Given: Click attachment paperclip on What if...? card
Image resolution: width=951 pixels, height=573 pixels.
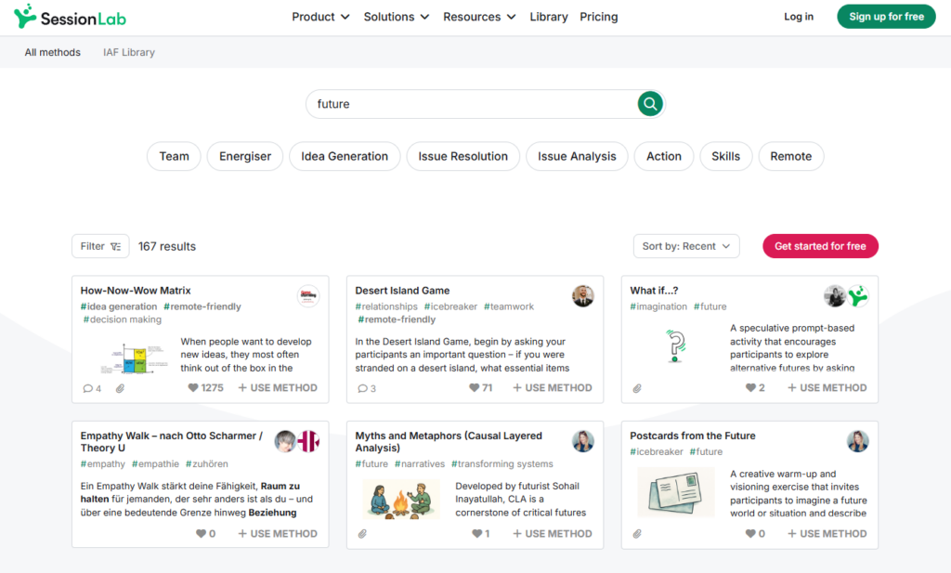Looking at the screenshot, I should (637, 388).
